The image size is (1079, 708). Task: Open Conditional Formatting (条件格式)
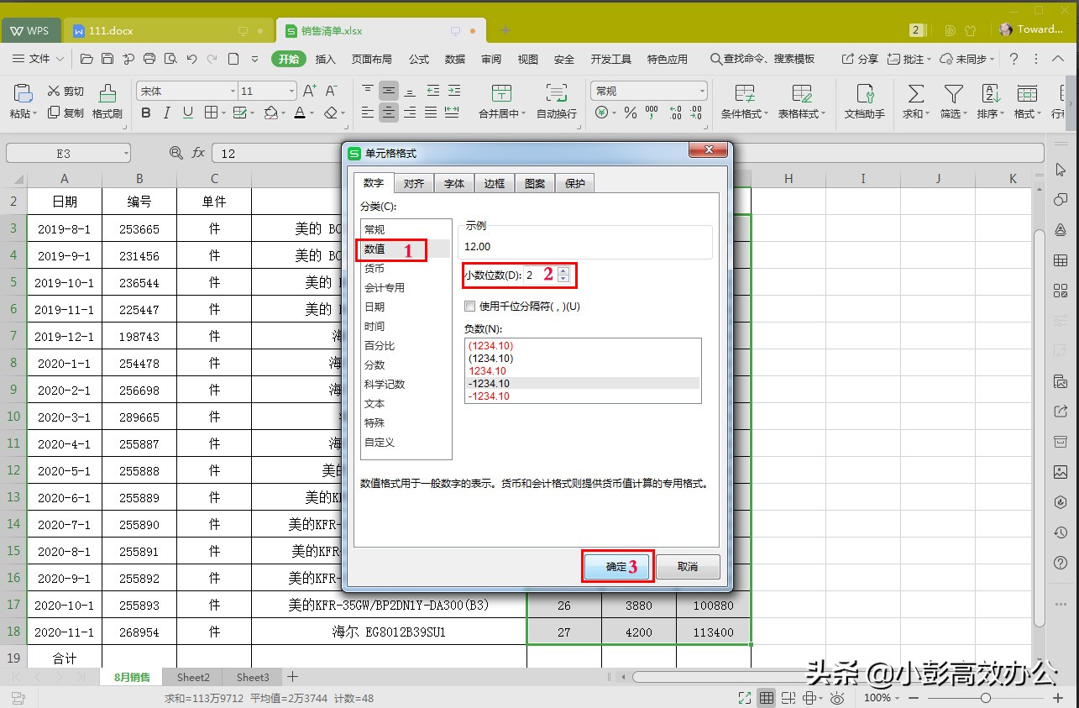click(742, 95)
